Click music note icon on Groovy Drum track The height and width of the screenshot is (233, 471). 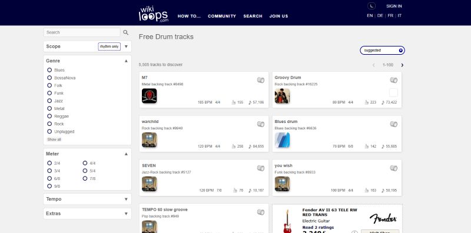pyautogui.click(x=383, y=102)
